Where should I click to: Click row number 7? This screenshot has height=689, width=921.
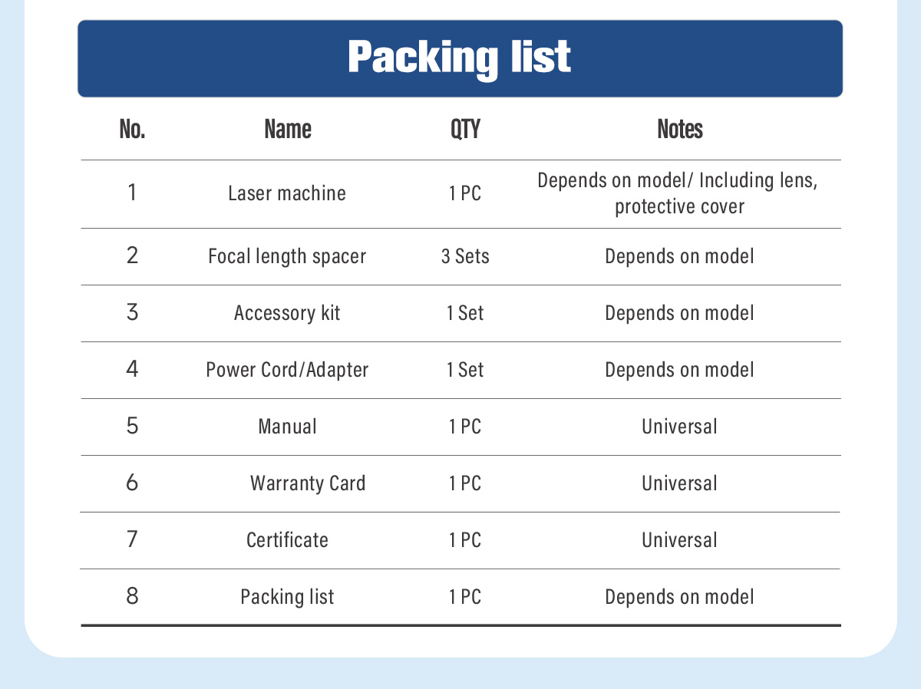tap(133, 540)
